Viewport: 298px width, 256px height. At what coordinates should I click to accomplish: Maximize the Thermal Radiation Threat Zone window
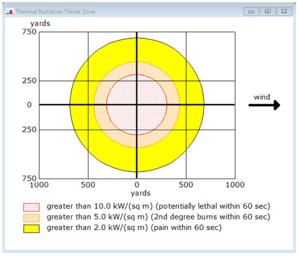(x=268, y=11)
